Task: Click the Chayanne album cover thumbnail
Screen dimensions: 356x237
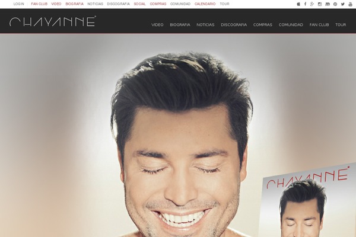Action: (307, 200)
